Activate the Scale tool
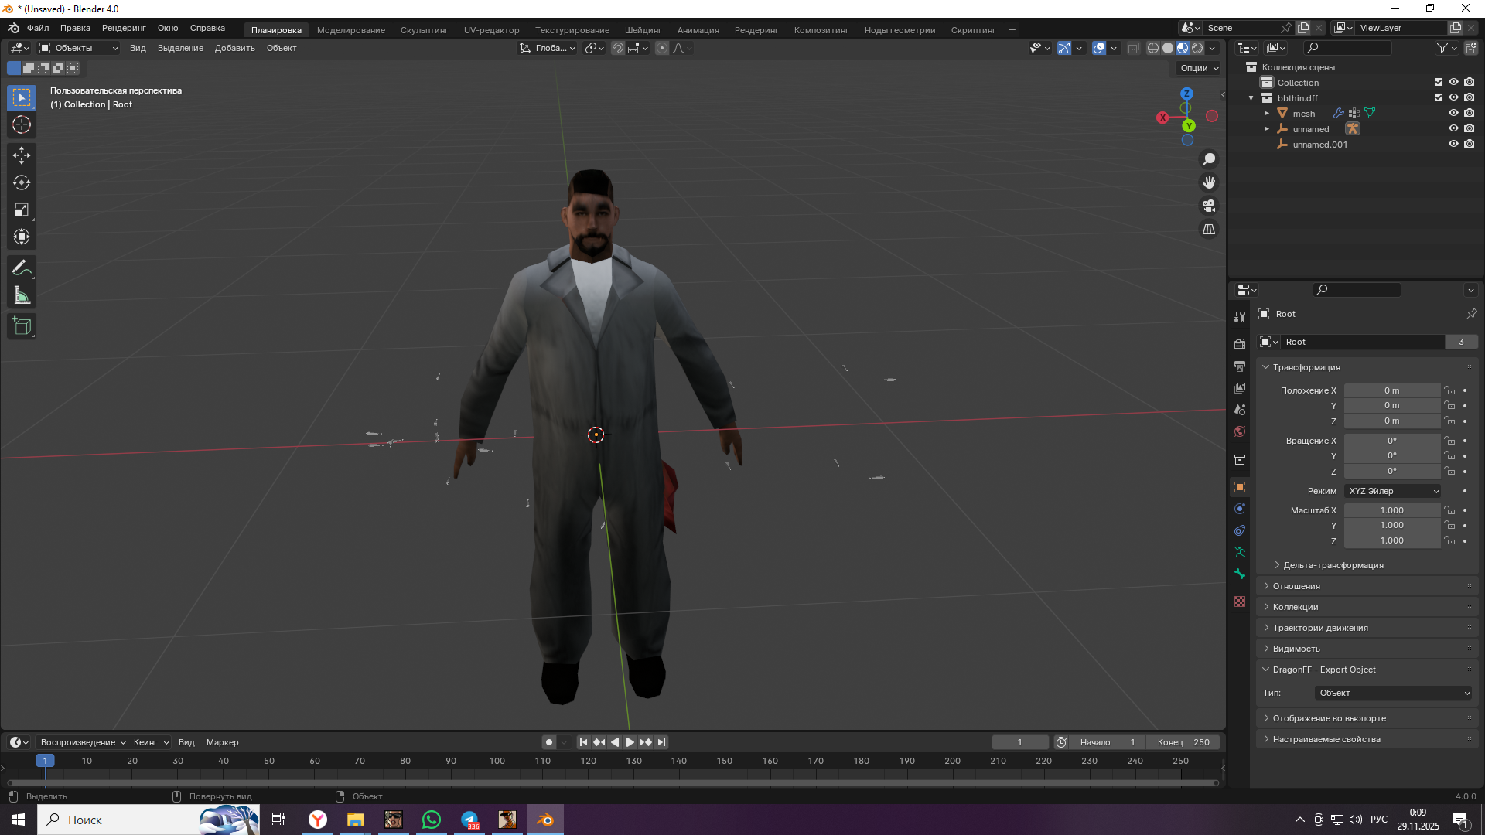Image resolution: width=1485 pixels, height=835 pixels. click(22, 210)
